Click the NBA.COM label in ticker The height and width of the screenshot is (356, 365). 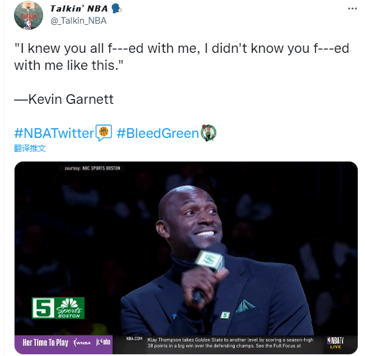[134, 338]
